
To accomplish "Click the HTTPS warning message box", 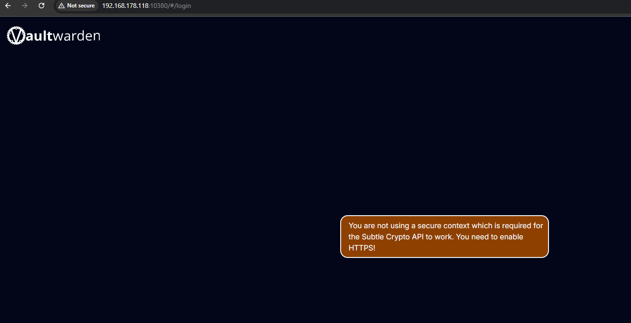I will tap(445, 237).
